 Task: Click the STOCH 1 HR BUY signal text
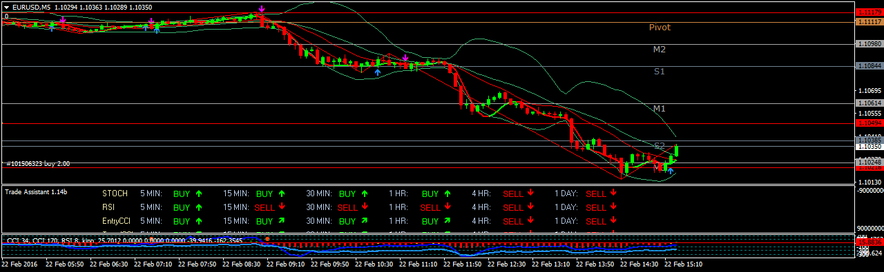click(430, 193)
